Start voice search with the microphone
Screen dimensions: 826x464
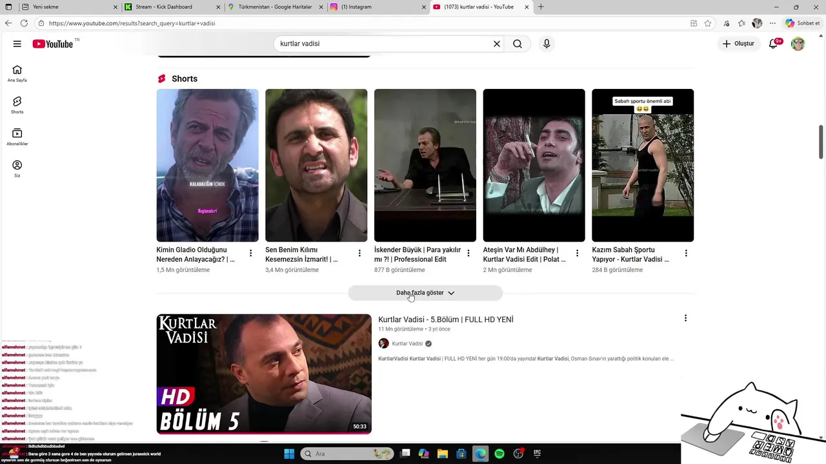[547, 44]
